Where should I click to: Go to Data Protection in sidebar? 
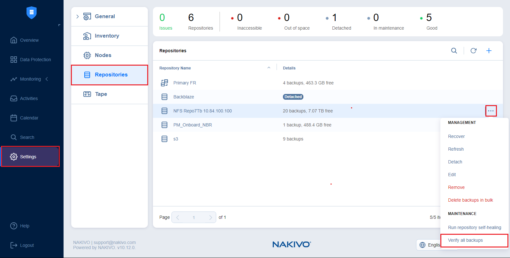35,60
